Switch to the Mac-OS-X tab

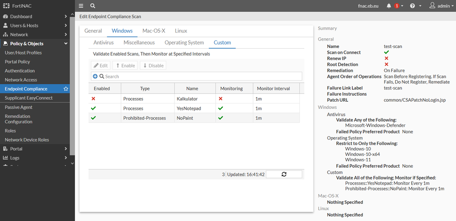[x=154, y=31]
